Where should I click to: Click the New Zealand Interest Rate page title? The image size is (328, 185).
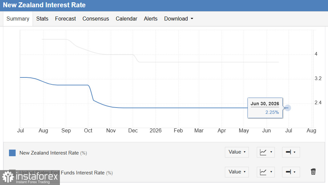tap(44, 5)
